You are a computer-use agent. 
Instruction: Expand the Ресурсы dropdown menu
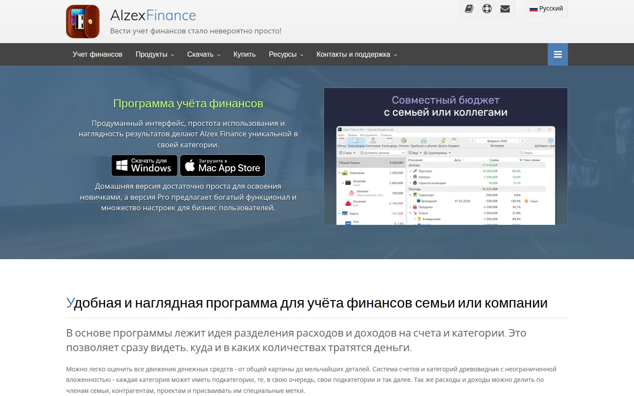[286, 55]
